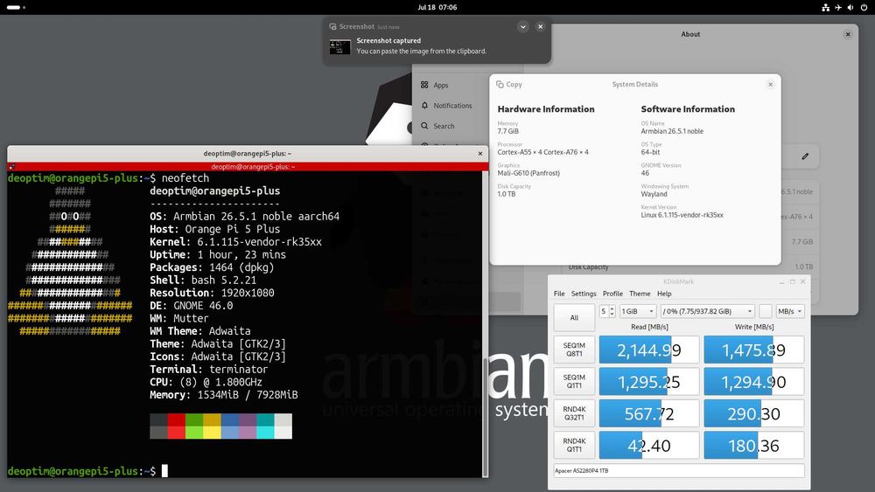
Task: Click the small icon left of the red terminal bar
Action: (x=11, y=167)
